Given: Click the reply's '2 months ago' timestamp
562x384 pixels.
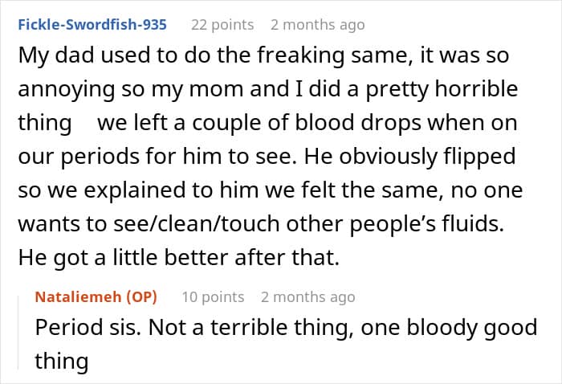Looking at the screenshot, I should (307, 297).
